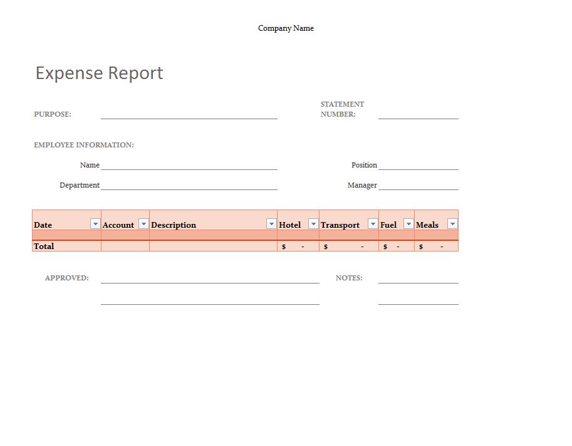Viewport: 572px width, 446px height.
Task: Select the 'Total' row label cell
Action: click(67, 246)
